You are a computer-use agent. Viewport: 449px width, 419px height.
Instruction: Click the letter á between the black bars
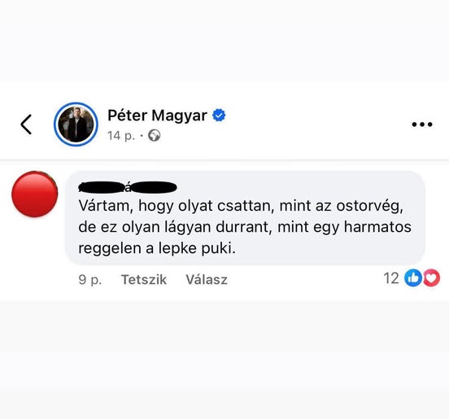tap(128, 188)
